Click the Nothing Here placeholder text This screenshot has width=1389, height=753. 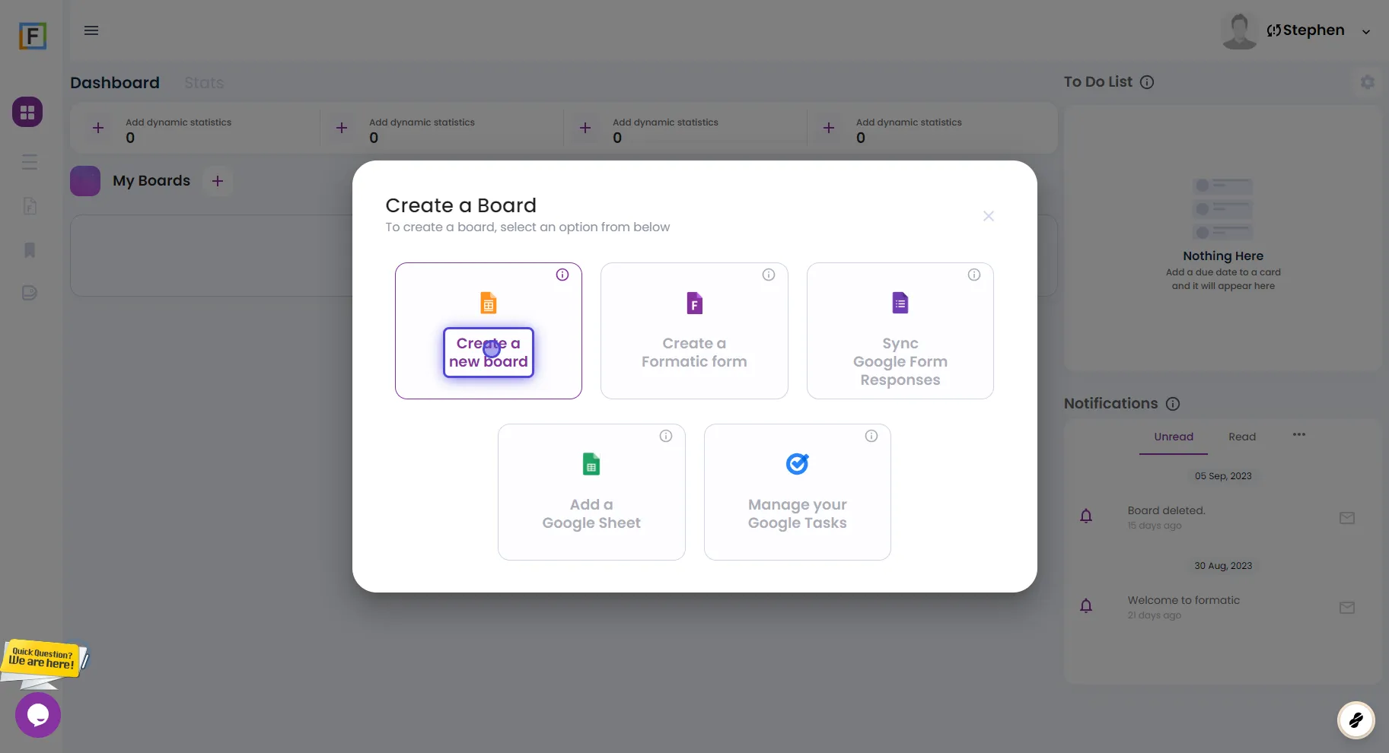point(1223,256)
